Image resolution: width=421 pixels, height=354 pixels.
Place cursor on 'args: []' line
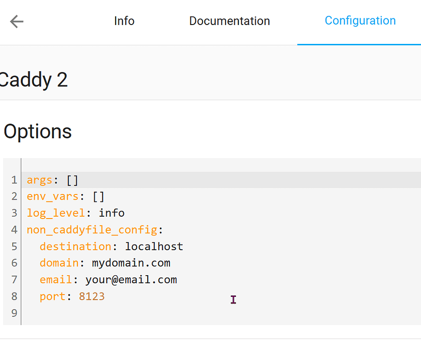pyautogui.click(x=52, y=180)
